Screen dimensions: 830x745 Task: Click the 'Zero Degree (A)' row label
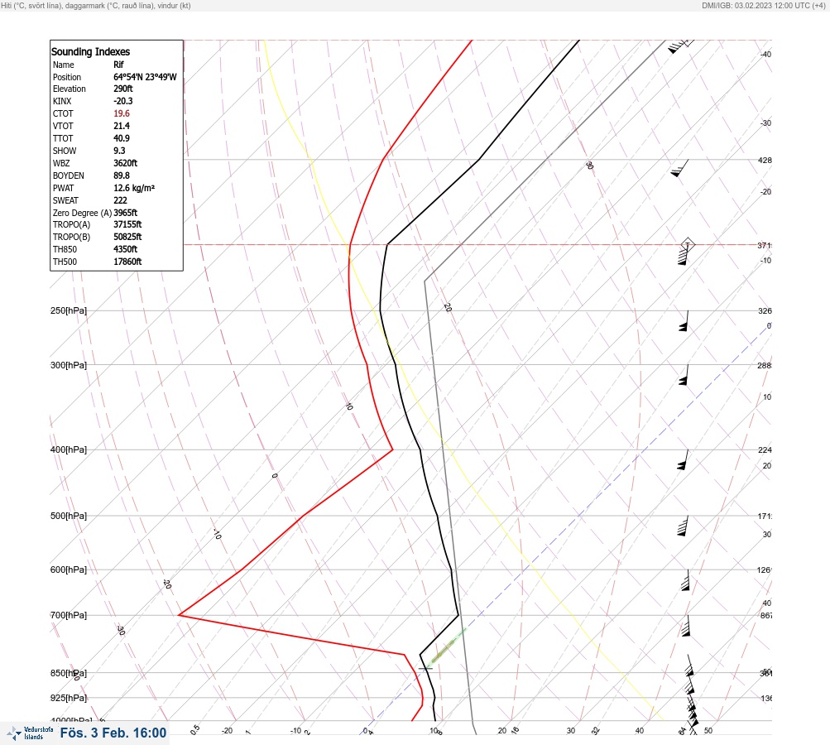coord(82,213)
